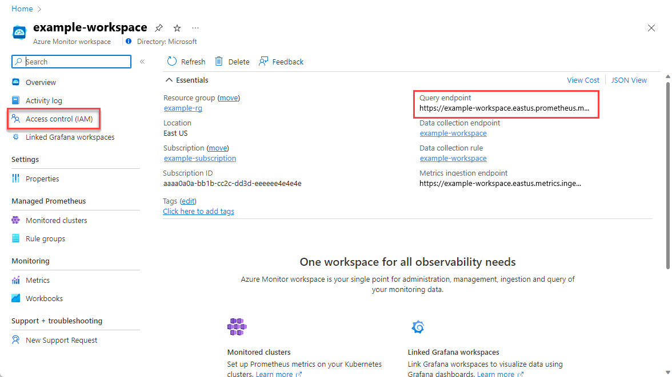Open New Support Request
Image resolution: width=672 pixels, height=377 pixels.
[x=61, y=340]
